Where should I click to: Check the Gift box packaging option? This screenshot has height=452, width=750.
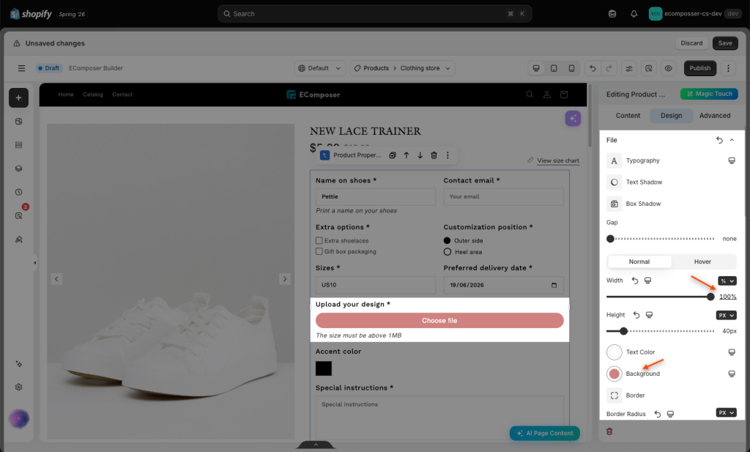[319, 251]
